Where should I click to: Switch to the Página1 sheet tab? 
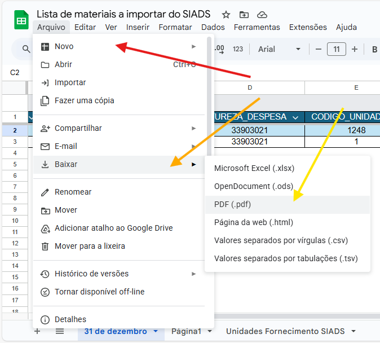point(186,331)
